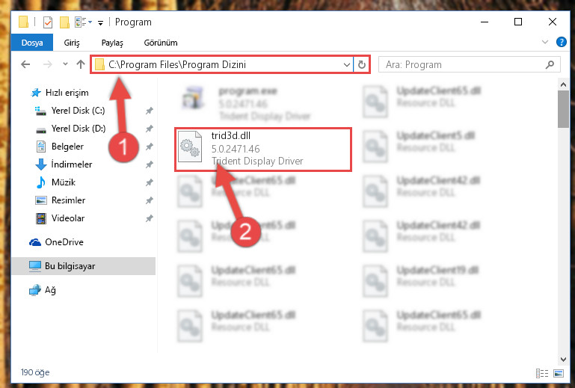Switch to the Görünüm ribbon tab

coord(161,43)
